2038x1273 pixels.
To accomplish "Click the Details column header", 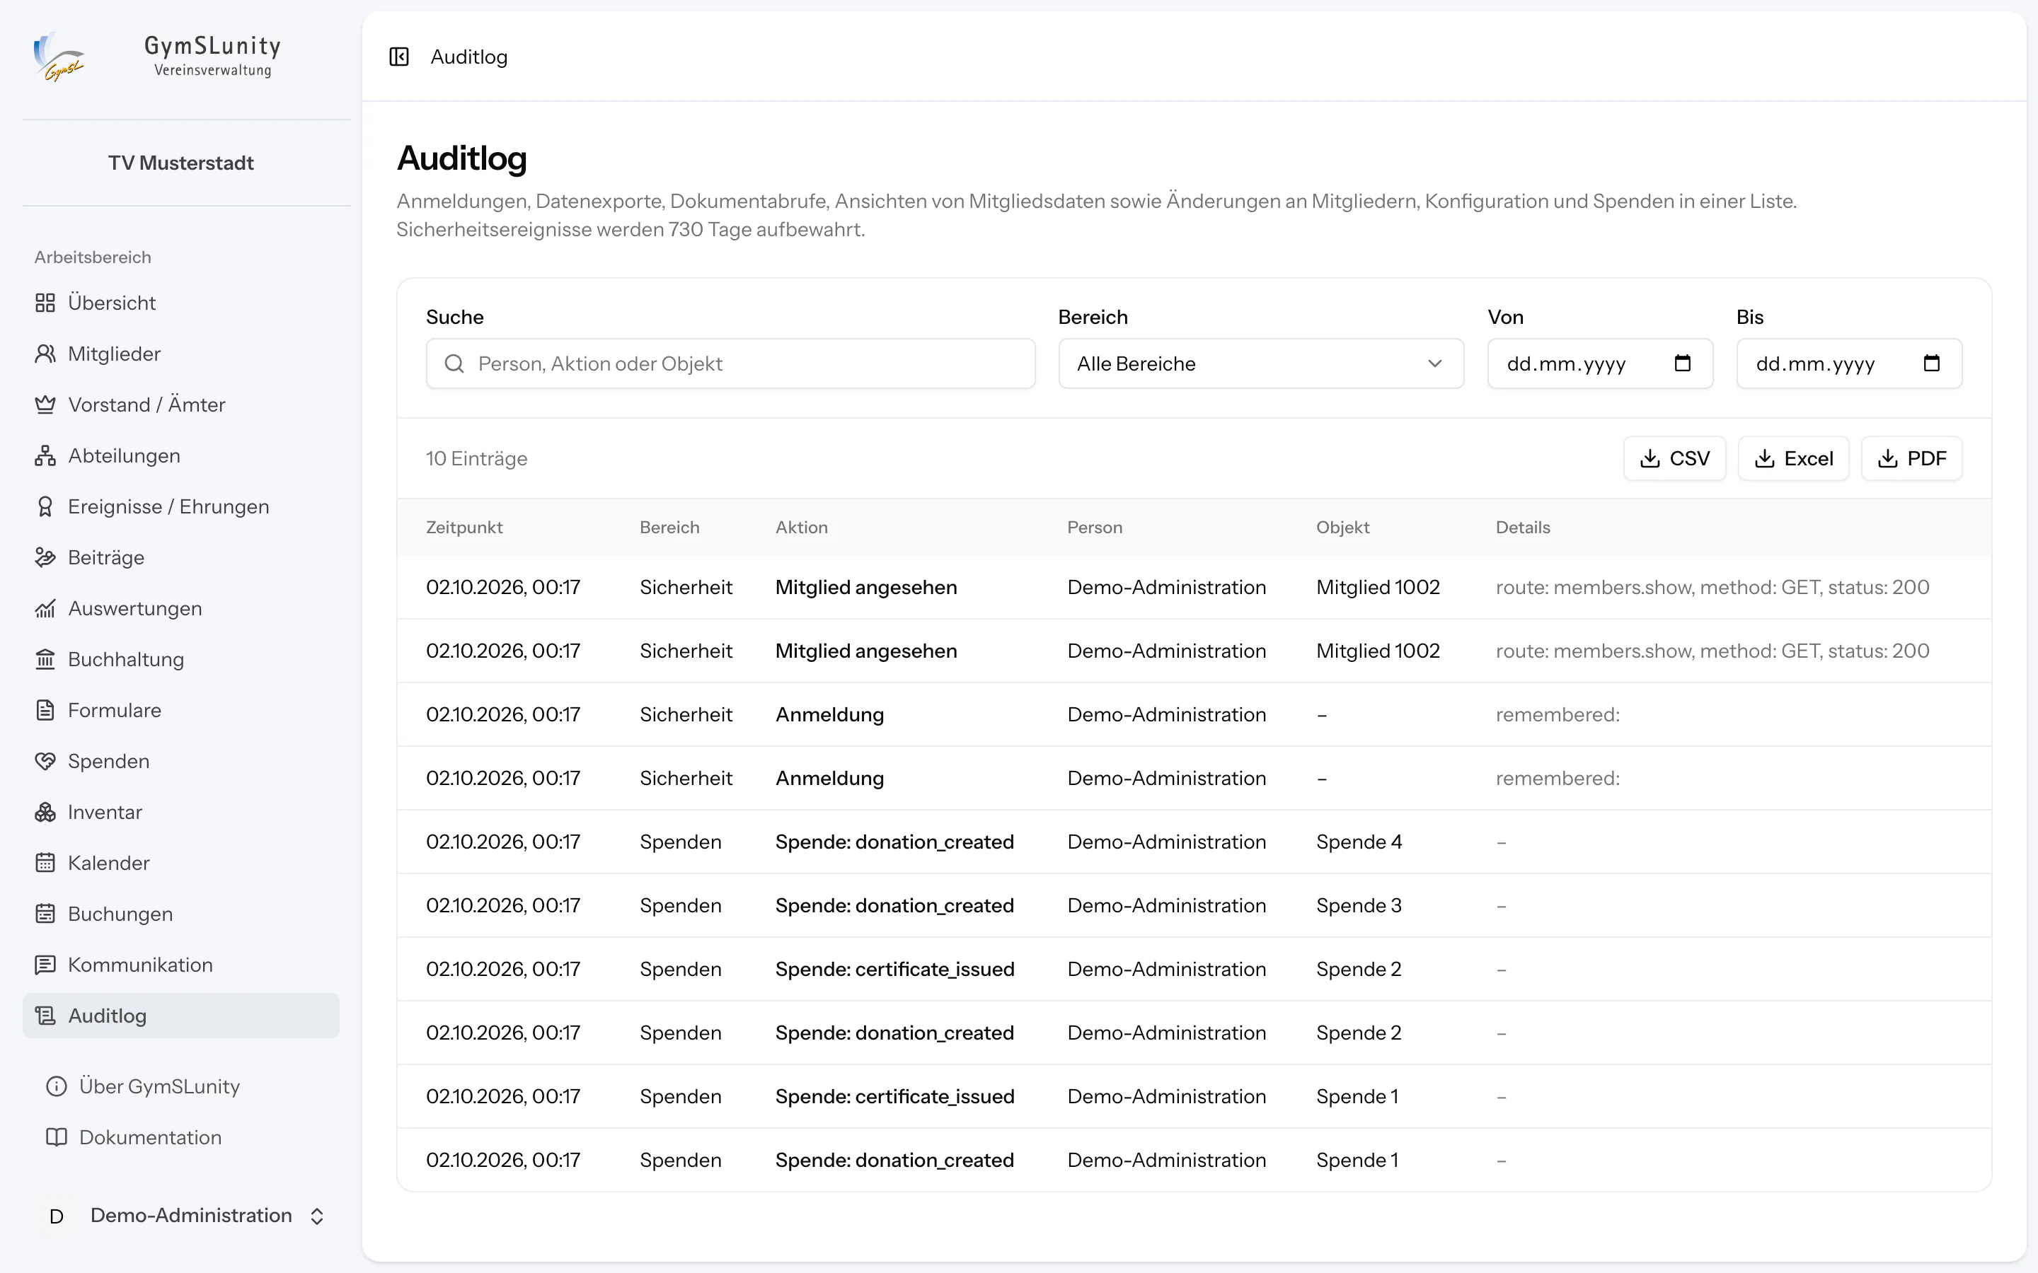I will point(1523,527).
